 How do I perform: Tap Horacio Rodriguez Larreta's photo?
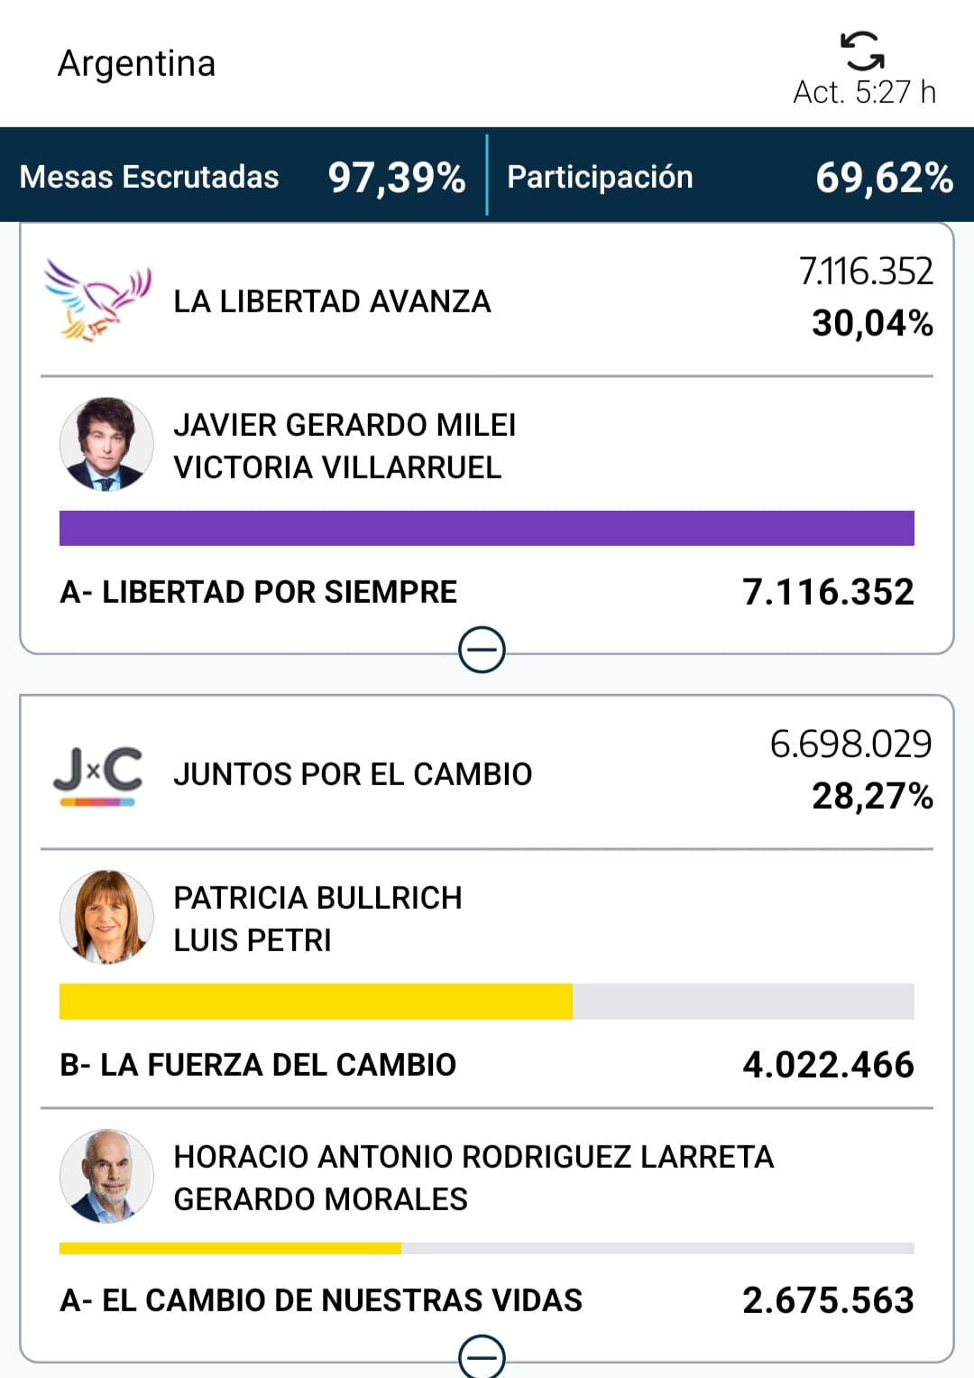click(x=106, y=1176)
